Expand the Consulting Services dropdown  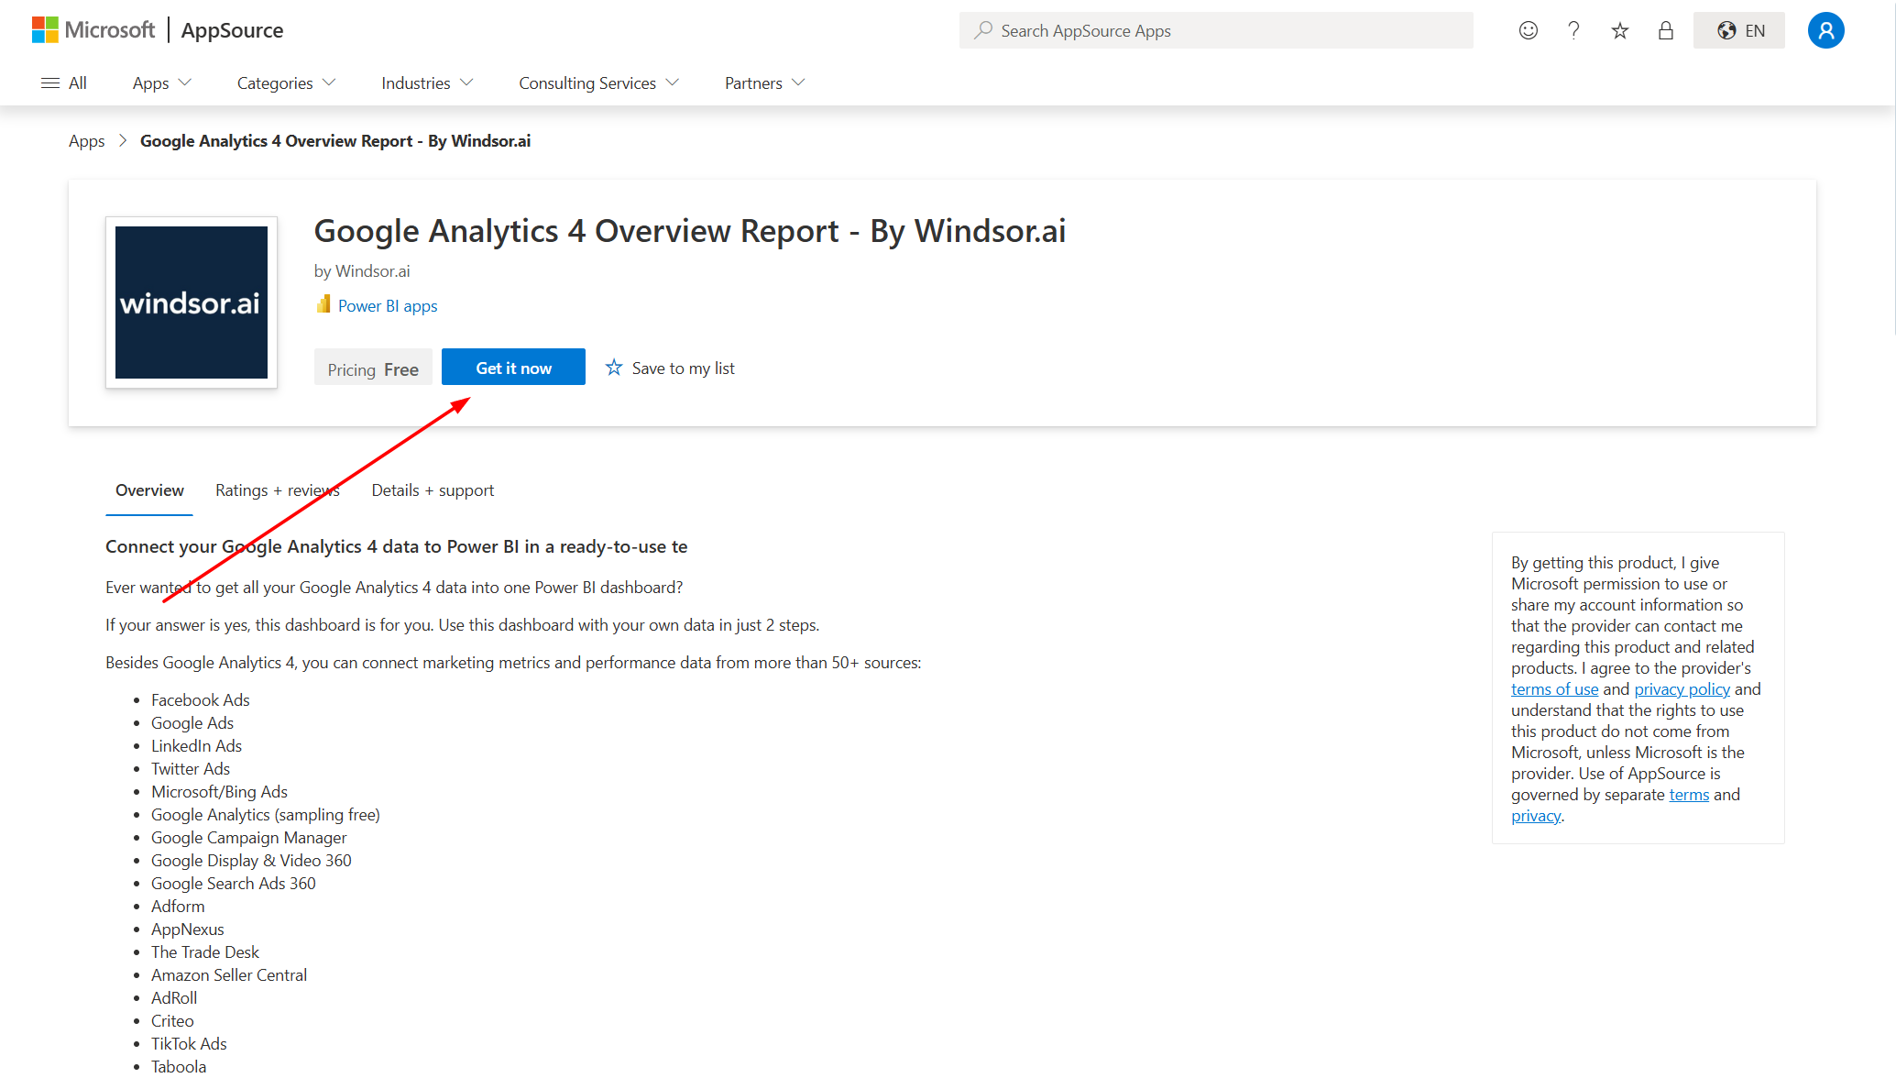(599, 83)
